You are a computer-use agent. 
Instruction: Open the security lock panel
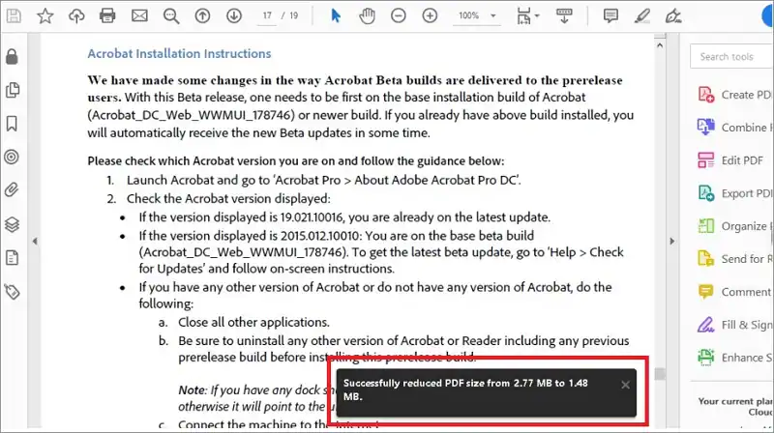tap(12, 57)
